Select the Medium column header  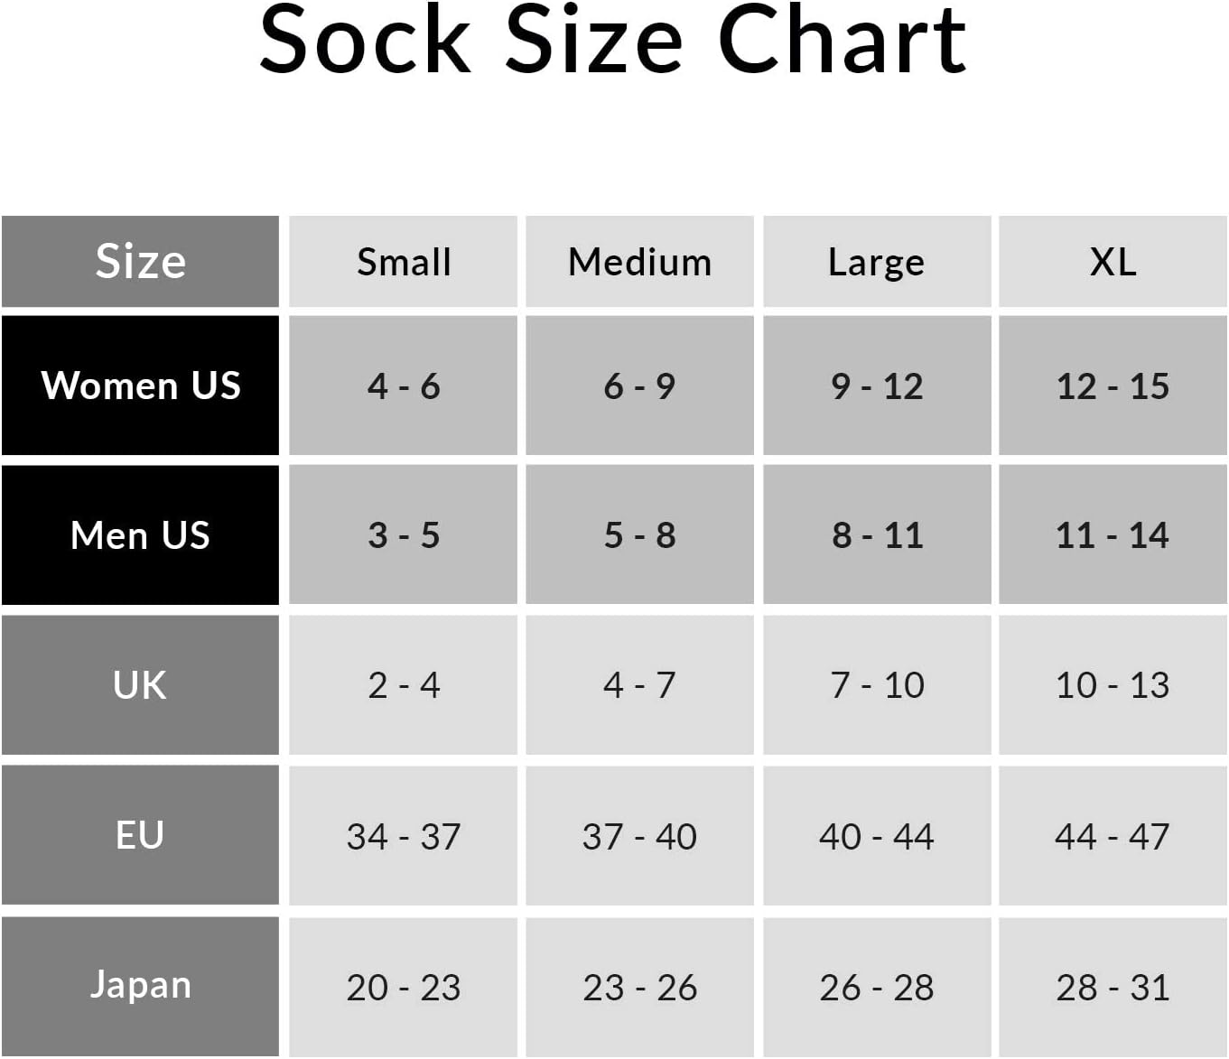coord(639,262)
